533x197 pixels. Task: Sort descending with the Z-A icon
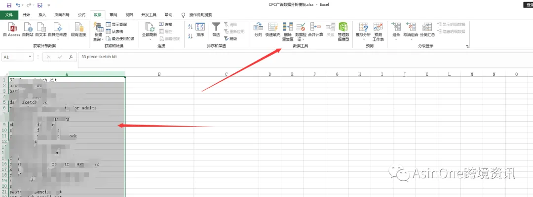click(190, 36)
